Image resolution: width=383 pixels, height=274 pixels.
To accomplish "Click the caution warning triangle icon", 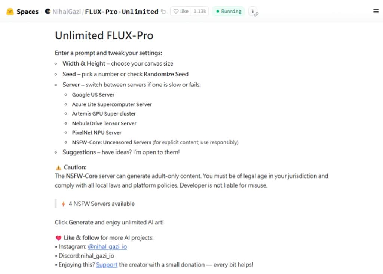I will coord(58,167).
